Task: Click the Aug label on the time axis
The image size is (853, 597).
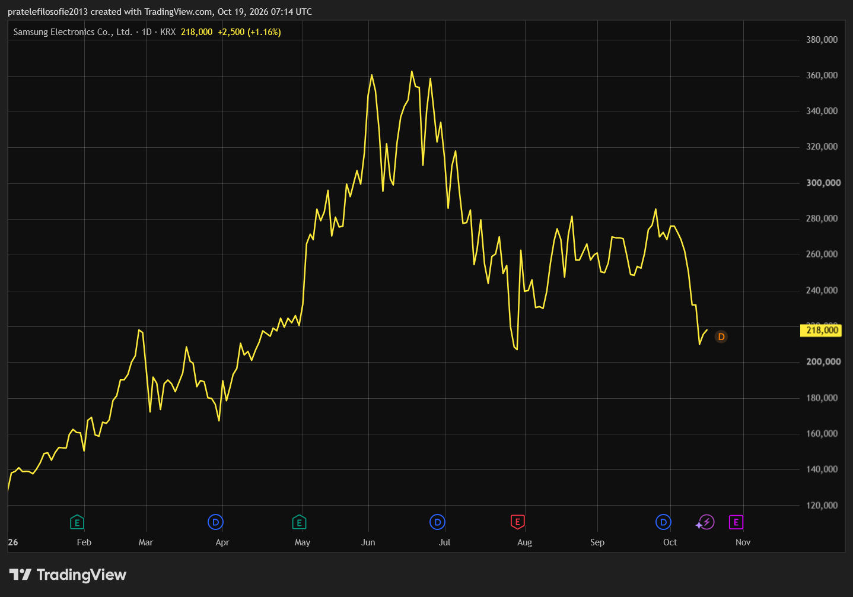Action: [524, 542]
